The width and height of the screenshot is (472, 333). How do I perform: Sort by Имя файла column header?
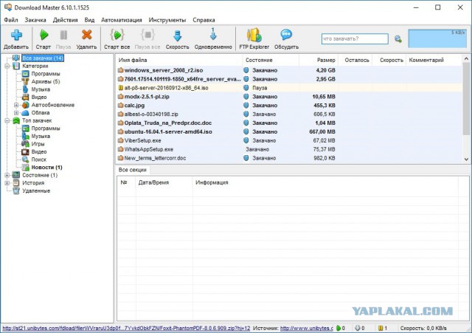[x=178, y=61]
